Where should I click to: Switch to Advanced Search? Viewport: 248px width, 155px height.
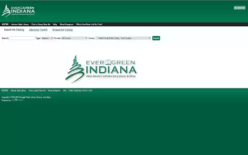click(38, 30)
